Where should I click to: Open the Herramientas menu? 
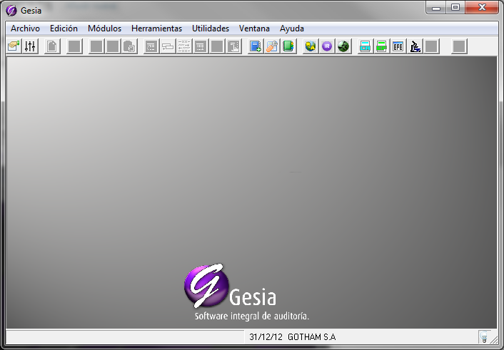(x=157, y=29)
